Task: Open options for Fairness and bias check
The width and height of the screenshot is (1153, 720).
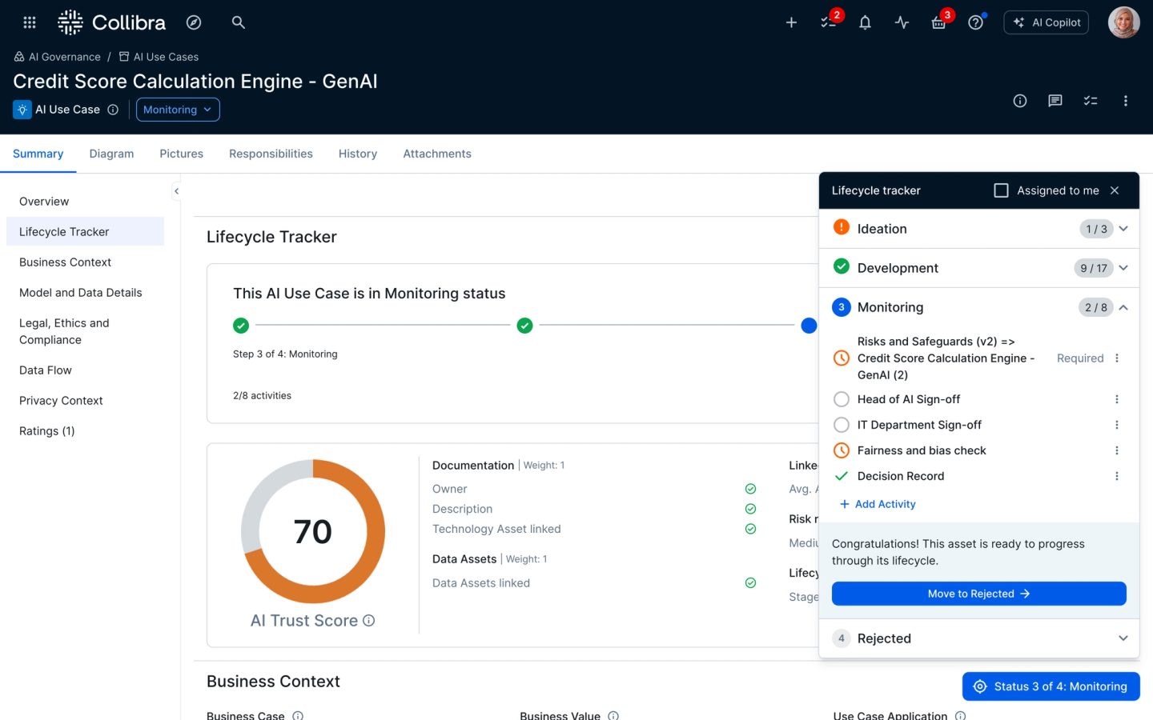Action: coord(1117,450)
